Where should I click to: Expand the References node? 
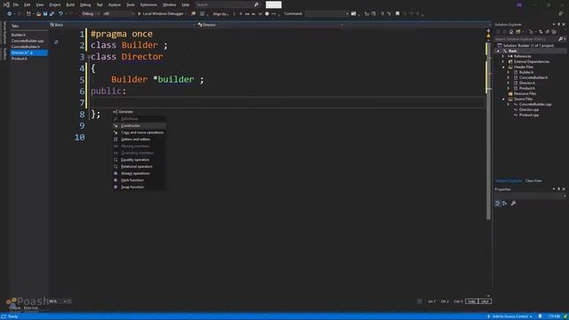point(503,56)
